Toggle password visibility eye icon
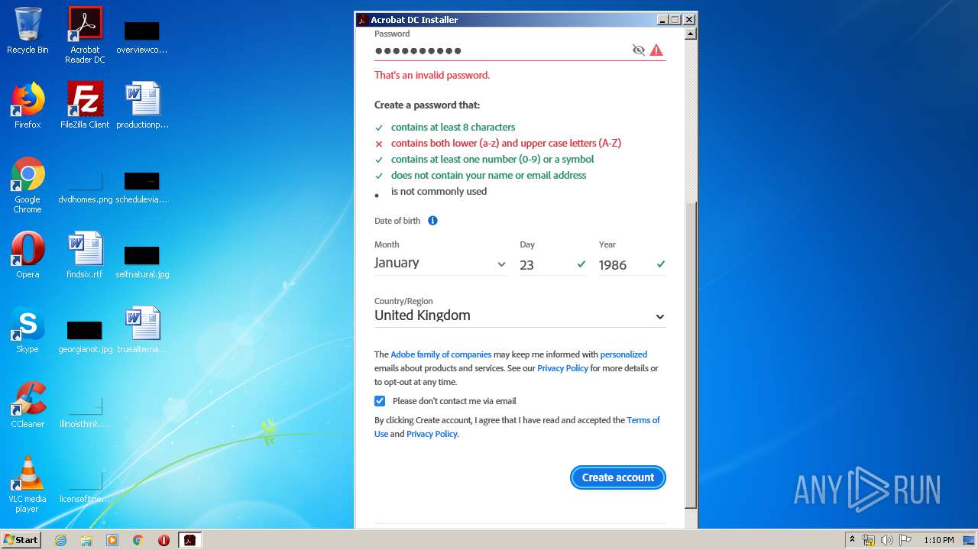Image resolution: width=978 pixels, height=550 pixels. point(639,50)
